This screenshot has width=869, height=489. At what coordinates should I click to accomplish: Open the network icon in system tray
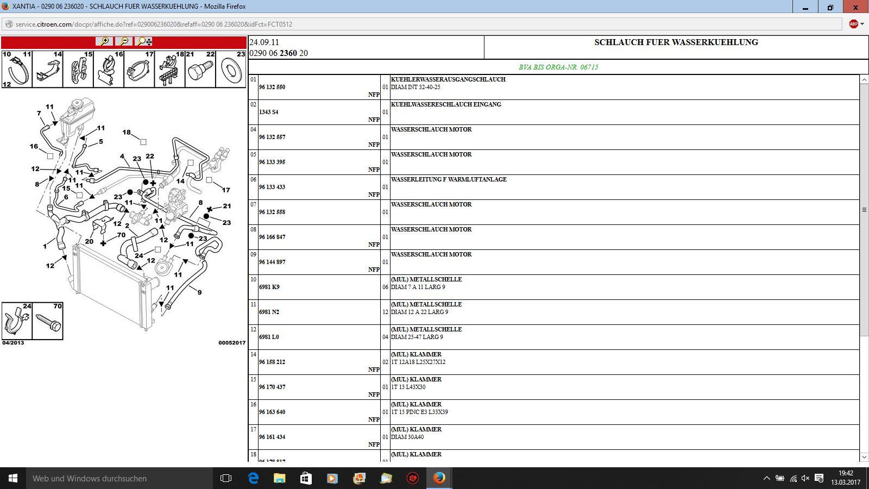pyautogui.click(x=793, y=478)
